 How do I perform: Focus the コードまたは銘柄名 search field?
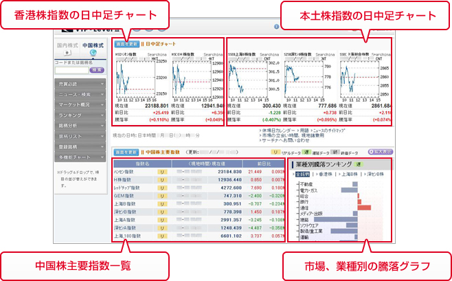(x=71, y=70)
